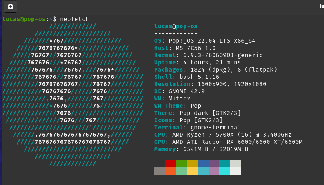Select the Shell line bash 5.1.16
This screenshot has width=324, height=185.
pyautogui.click(x=186, y=77)
